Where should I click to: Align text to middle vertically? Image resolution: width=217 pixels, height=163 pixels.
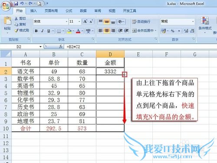107,22
